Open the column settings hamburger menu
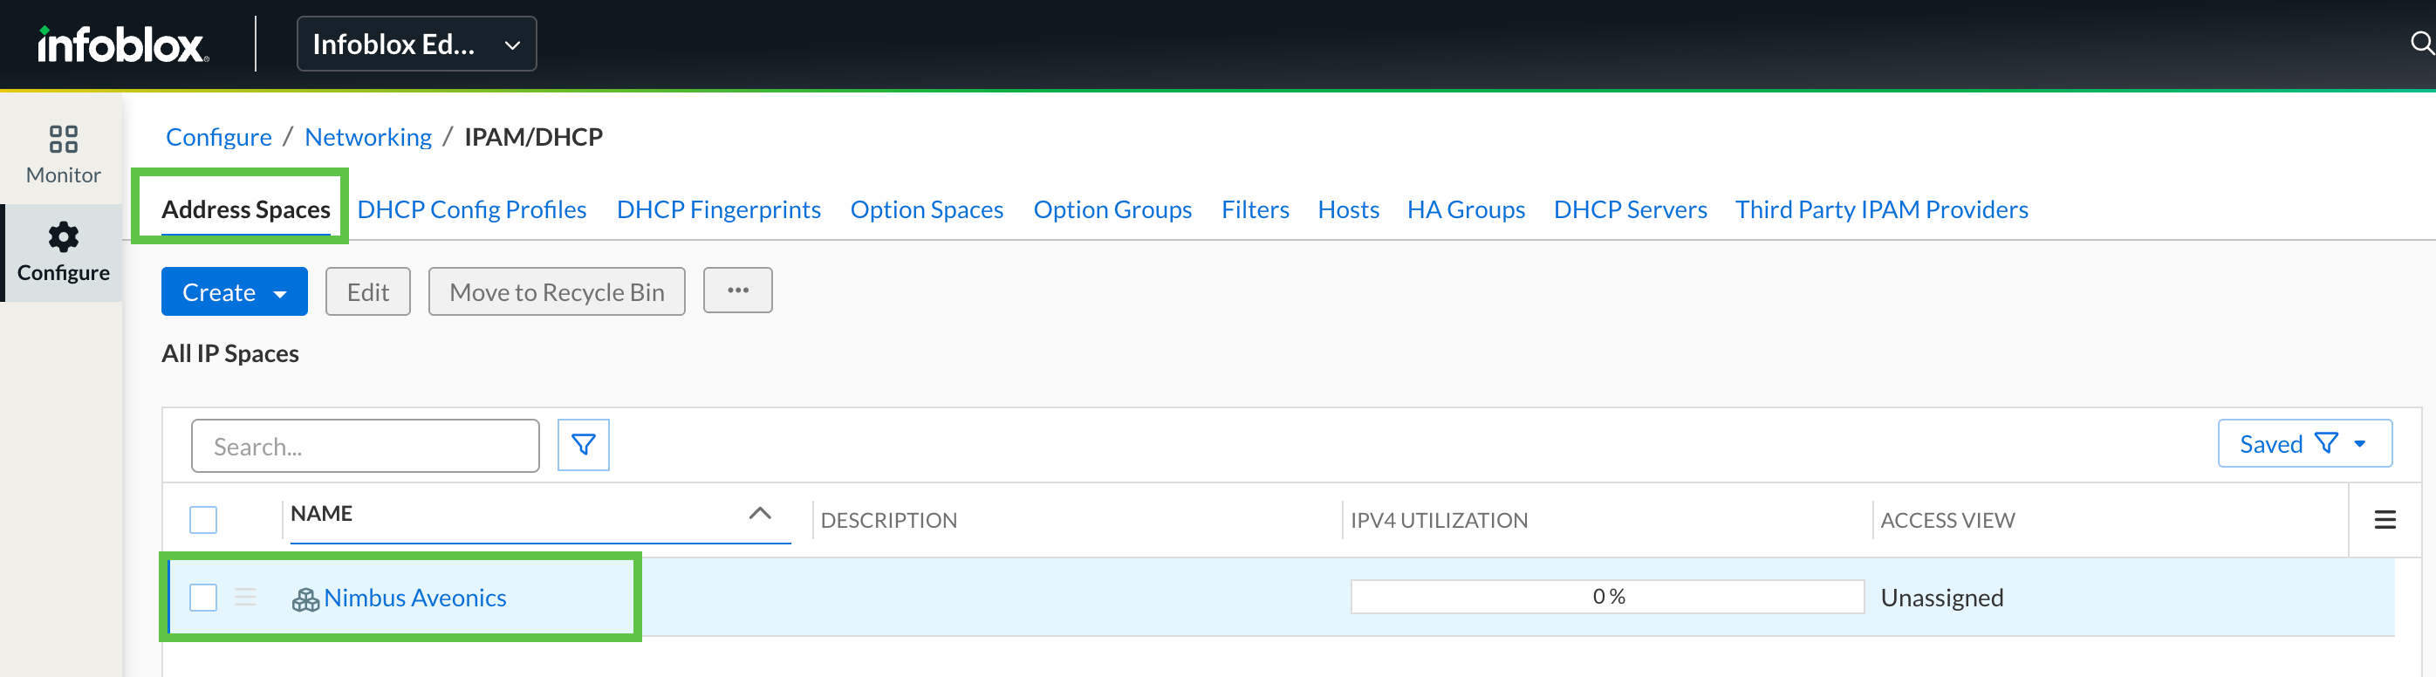Image resolution: width=2436 pixels, height=677 pixels. 2384,520
